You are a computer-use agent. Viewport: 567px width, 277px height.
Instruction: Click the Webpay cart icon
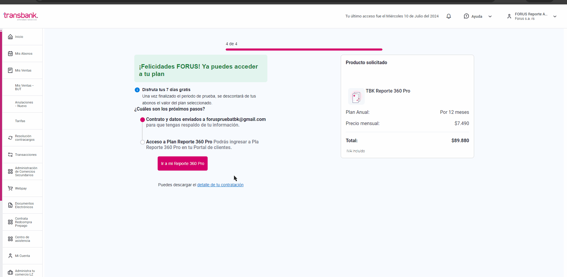pyautogui.click(x=10, y=188)
